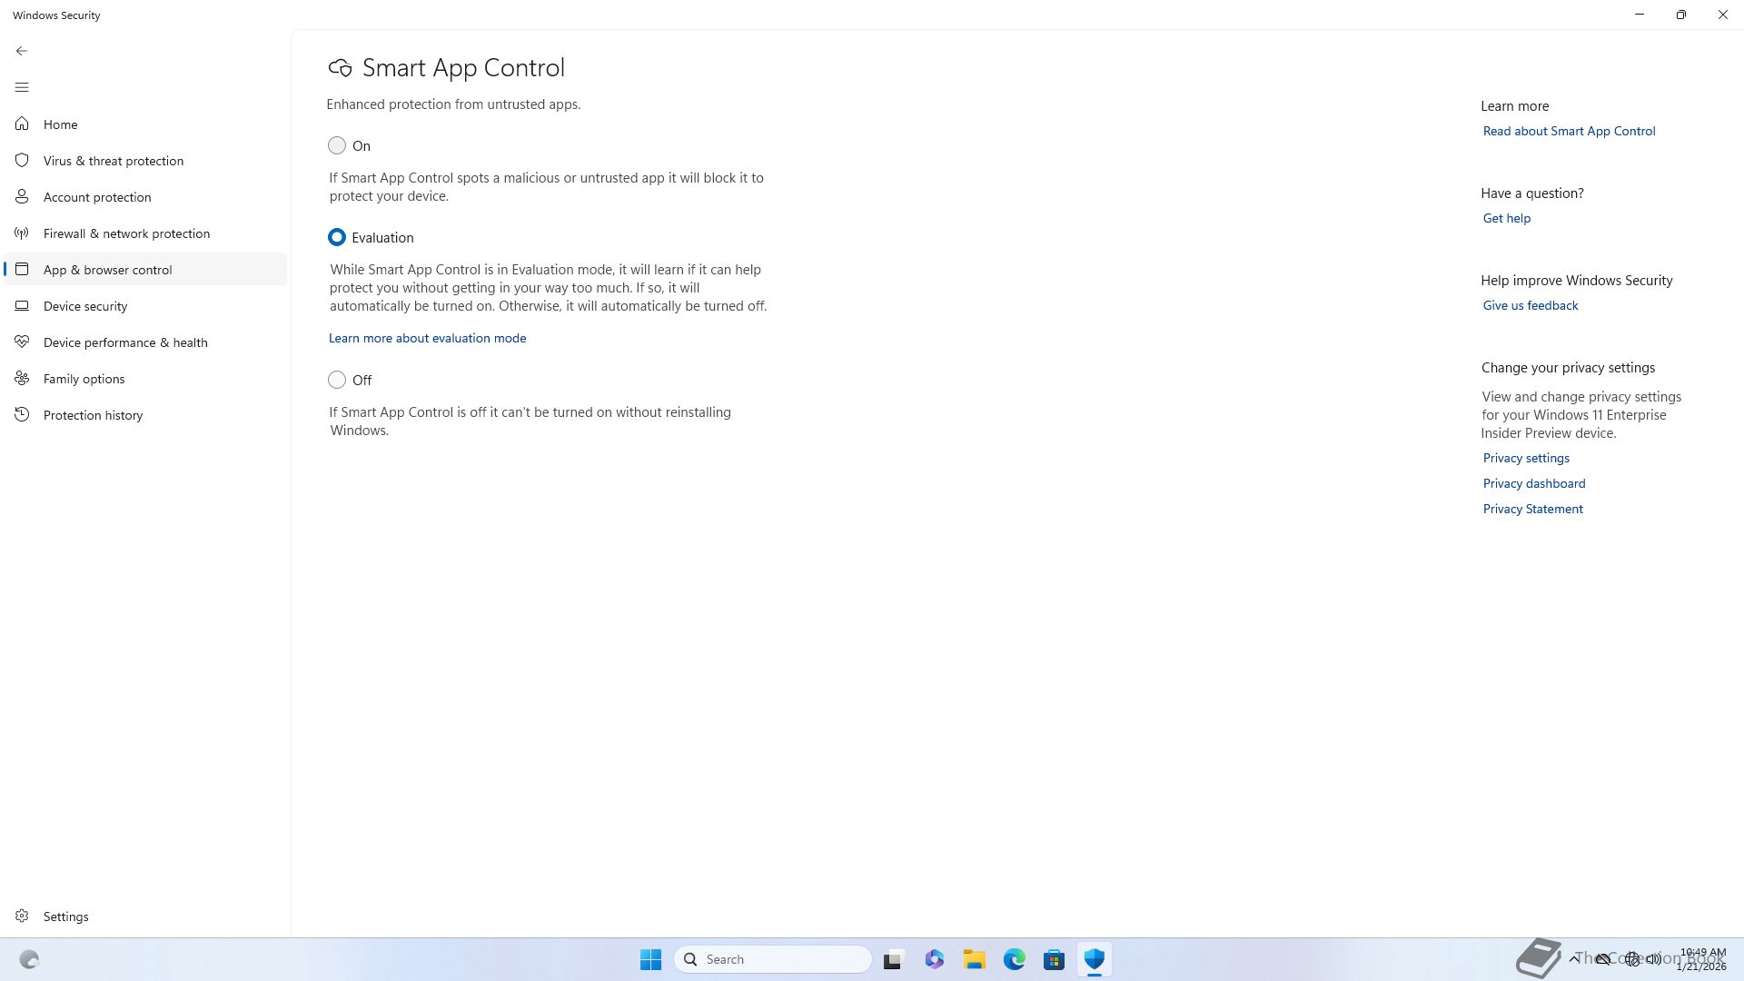Open App & browser control section
This screenshot has height=981, width=1744.
tap(107, 270)
